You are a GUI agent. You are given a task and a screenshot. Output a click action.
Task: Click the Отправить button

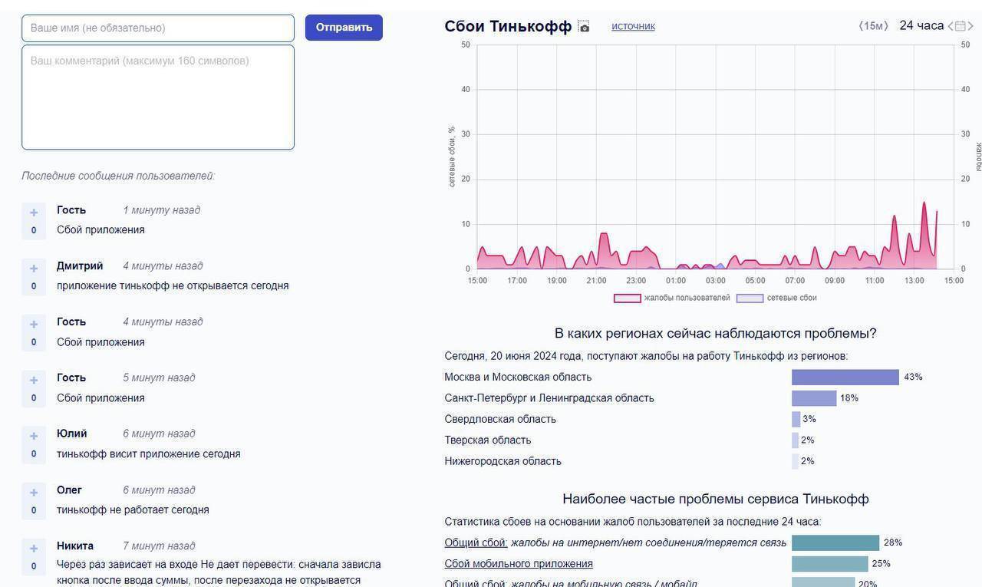click(344, 28)
